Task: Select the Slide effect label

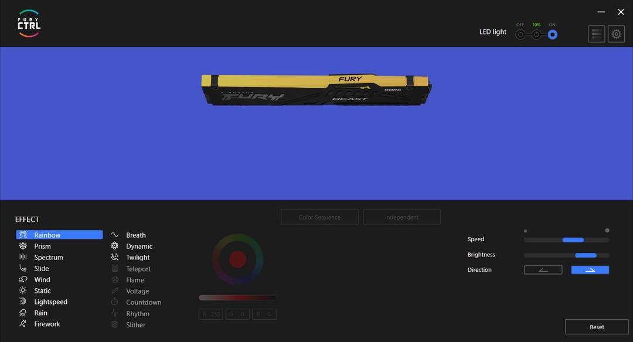Action: pos(42,268)
